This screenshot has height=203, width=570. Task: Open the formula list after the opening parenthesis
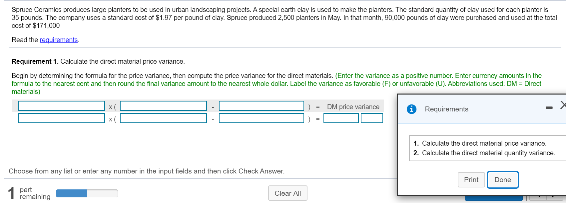pyautogui.click(x=163, y=106)
